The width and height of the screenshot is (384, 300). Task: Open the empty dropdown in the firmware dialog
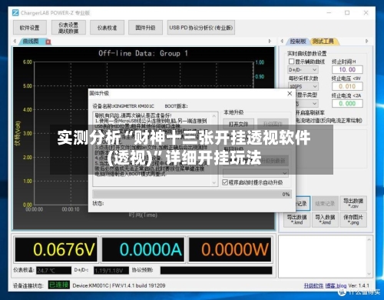tap(256, 173)
